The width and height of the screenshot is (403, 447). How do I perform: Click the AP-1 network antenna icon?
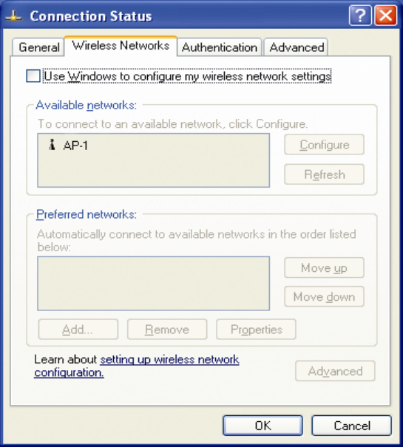coord(52,145)
